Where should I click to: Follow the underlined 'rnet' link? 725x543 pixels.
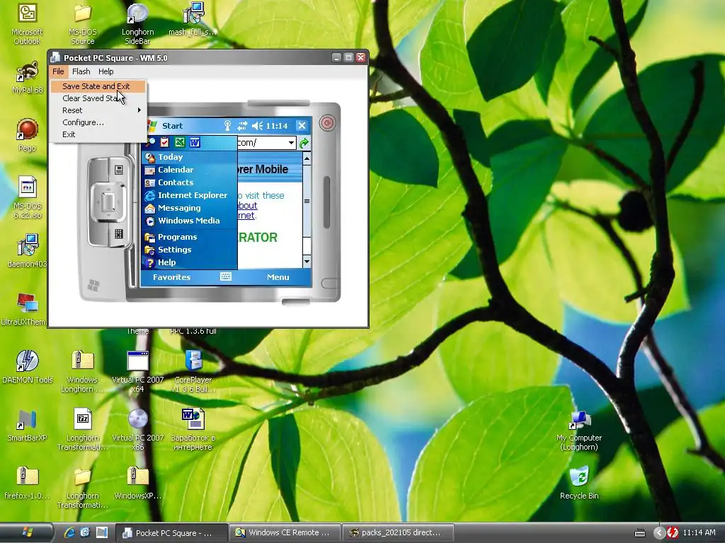[x=246, y=216]
